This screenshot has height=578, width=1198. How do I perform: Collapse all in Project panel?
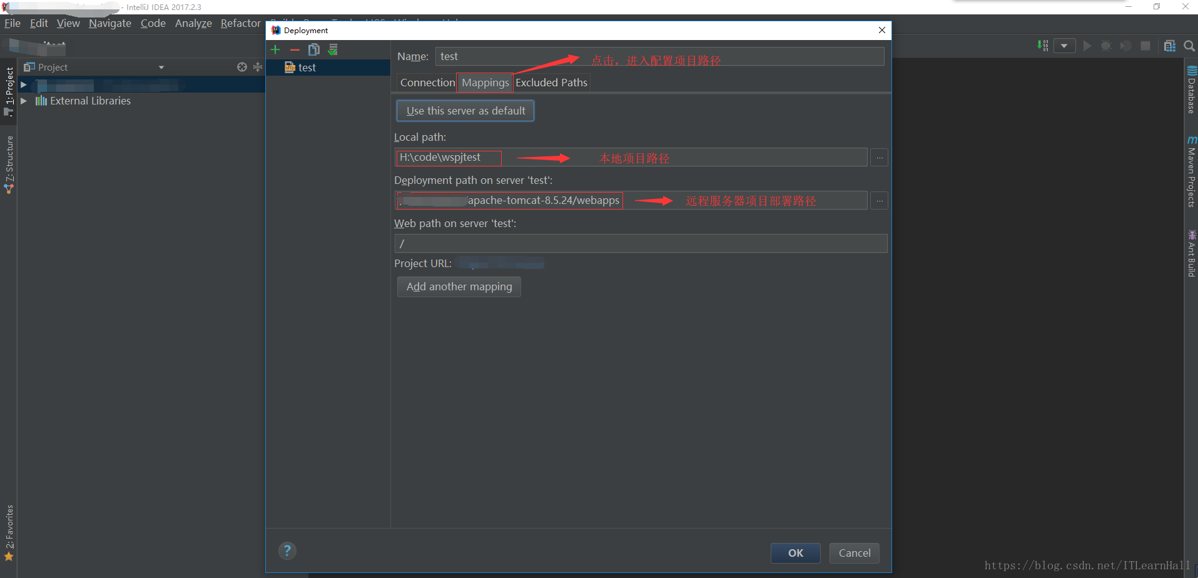point(258,67)
